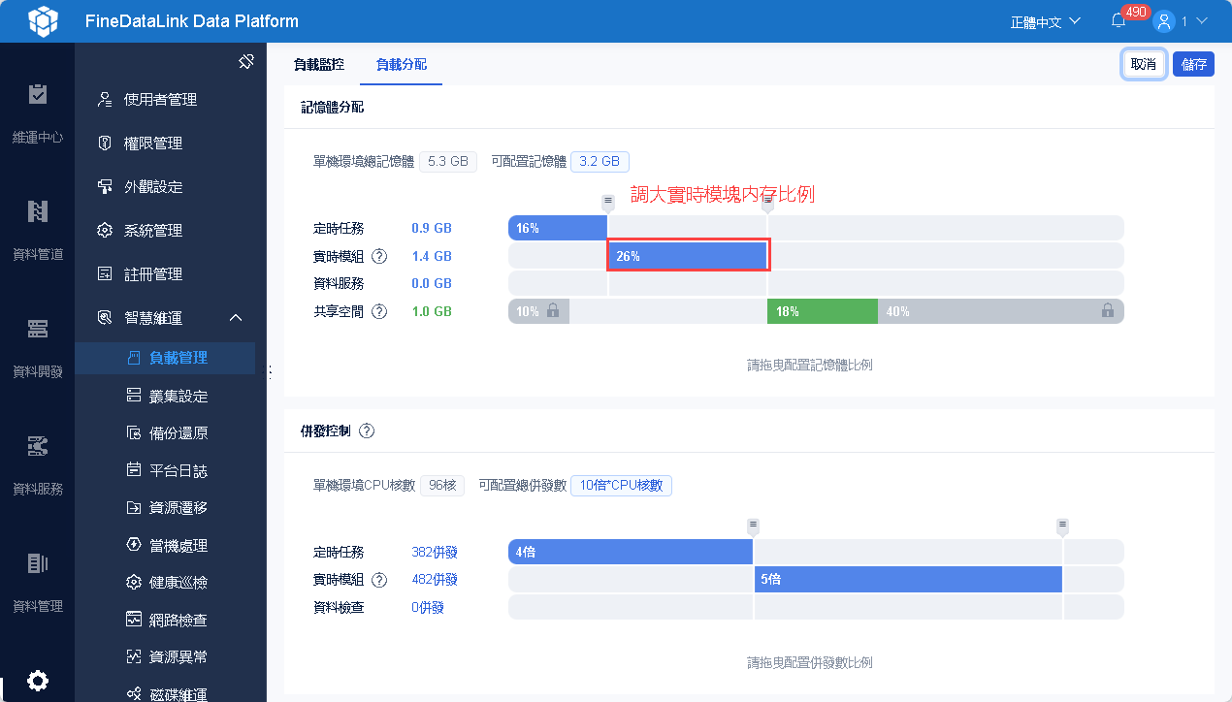Viewport: 1232px width, 702px height.
Task: Click the 儲存 button
Action: coord(1193,64)
